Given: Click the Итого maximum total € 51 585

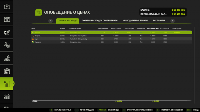Looking at the screenshot, I should click(x=156, y=101).
